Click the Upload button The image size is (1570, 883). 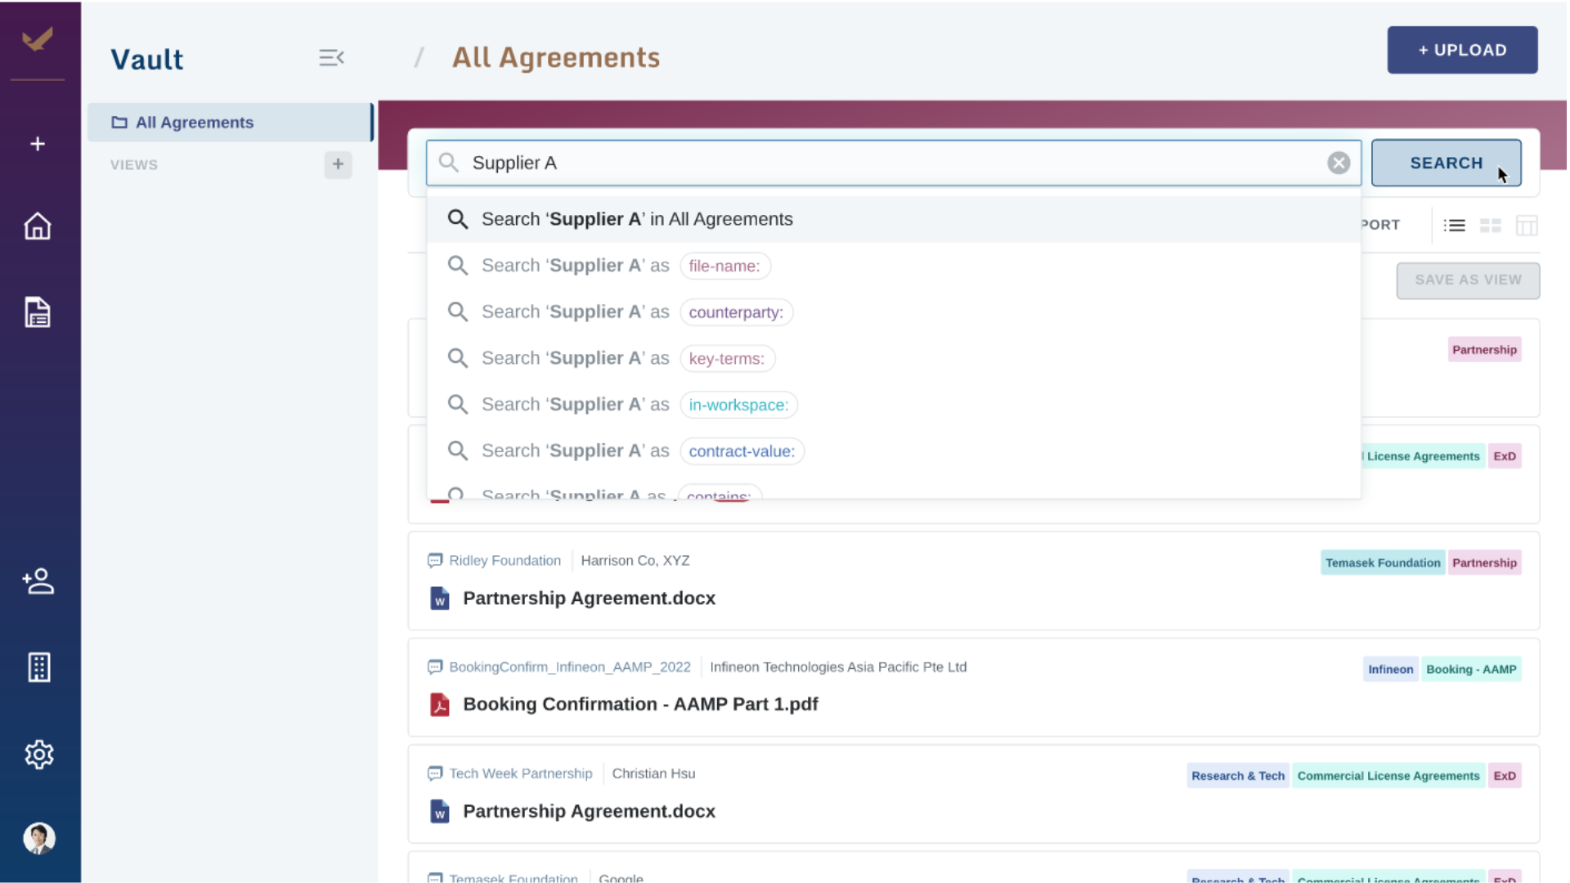point(1462,50)
